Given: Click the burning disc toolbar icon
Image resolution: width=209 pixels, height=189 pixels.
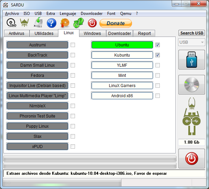Looking at the screenshot, I should 65,23.
